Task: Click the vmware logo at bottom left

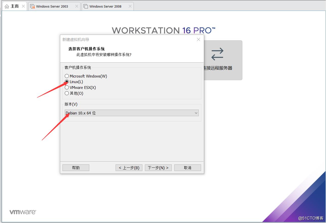Action: (x=23, y=212)
